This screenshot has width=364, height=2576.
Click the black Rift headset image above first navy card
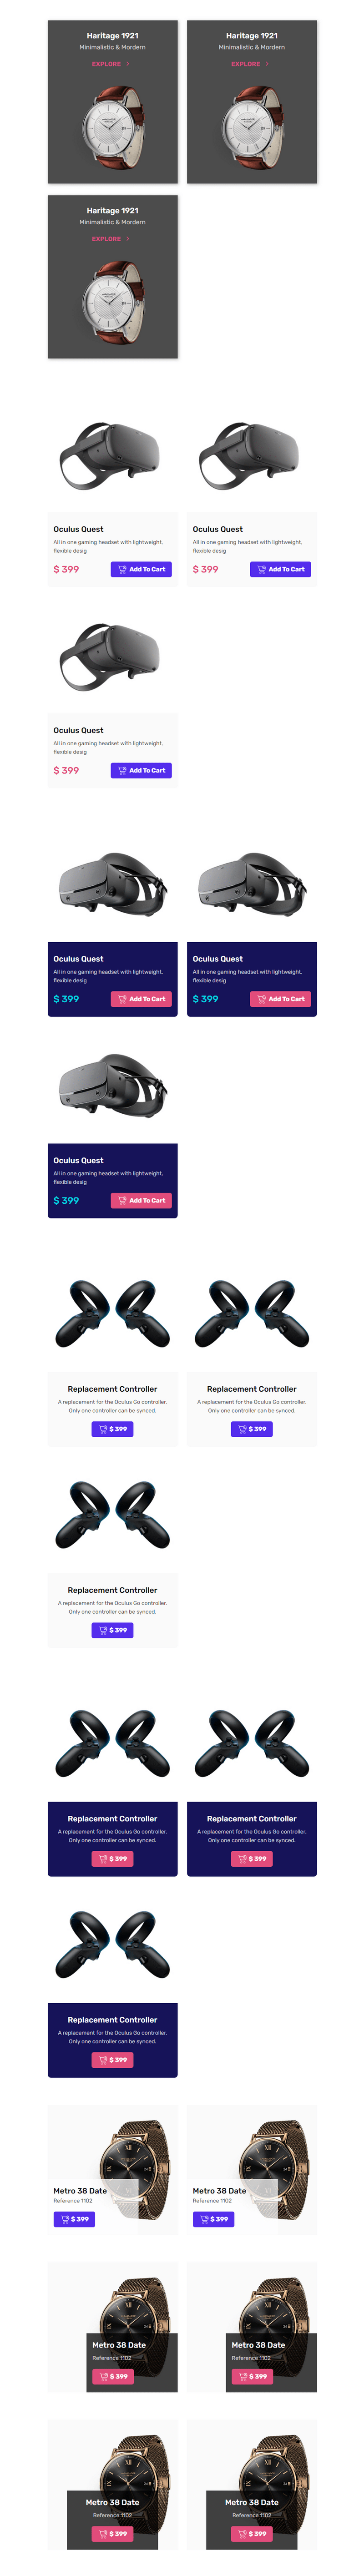112,884
